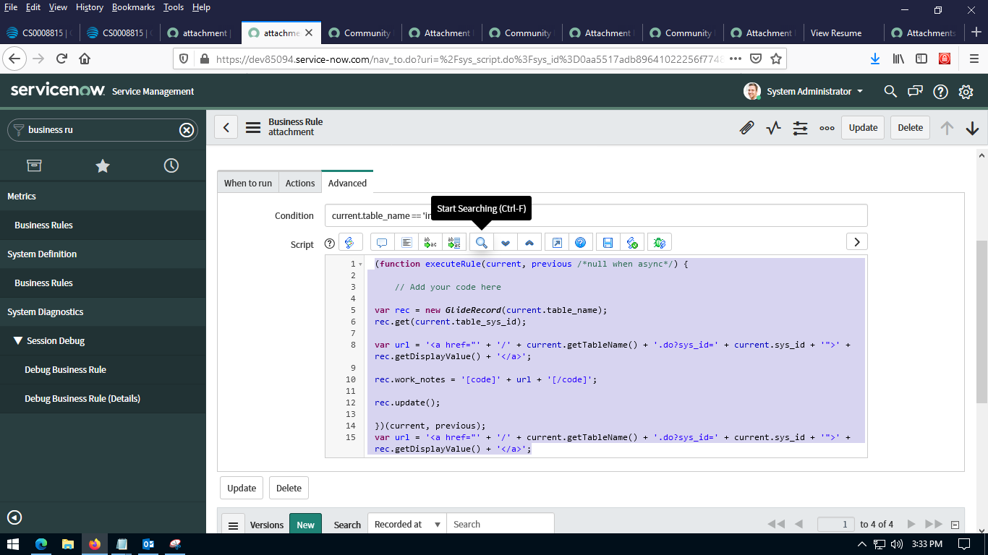Open System Administrator user dropdown
The height and width of the screenshot is (555, 988).
[x=804, y=91]
